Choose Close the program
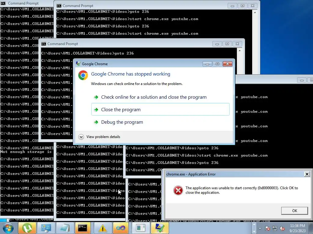The width and height of the screenshot is (313, 234). click(160, 109)
